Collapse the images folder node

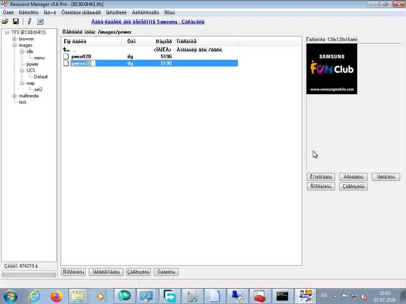[15, 45]
